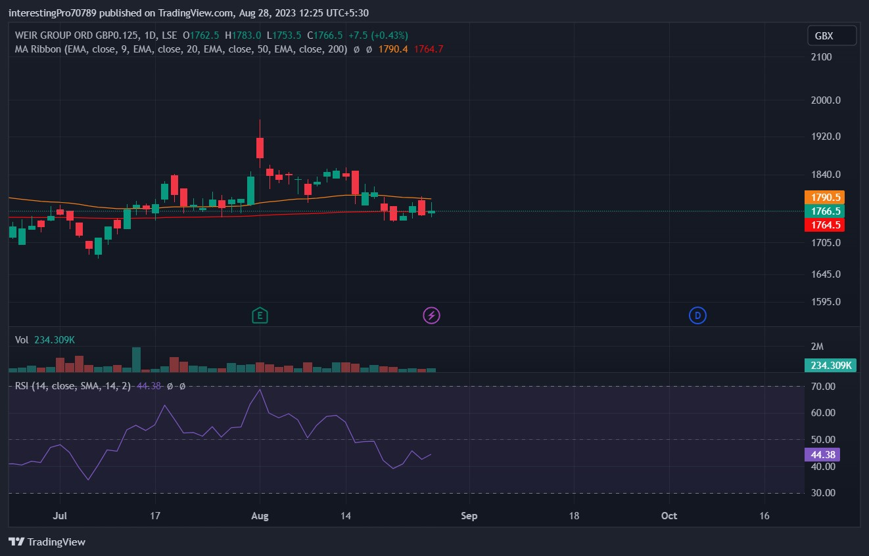Click the earnings E marker icon
This screenshot has width=869, height=556.
tap(260, 315)
